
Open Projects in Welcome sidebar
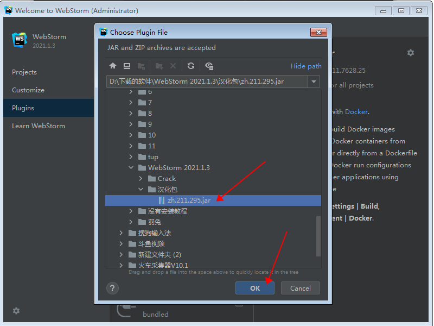coord(24,72)
